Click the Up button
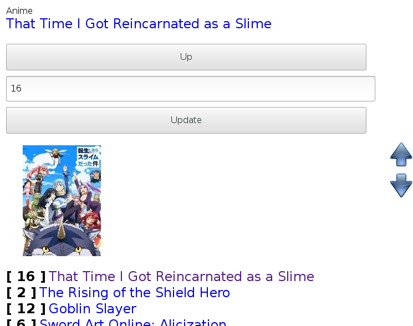 pyautogui.click(x=186, y=57)
